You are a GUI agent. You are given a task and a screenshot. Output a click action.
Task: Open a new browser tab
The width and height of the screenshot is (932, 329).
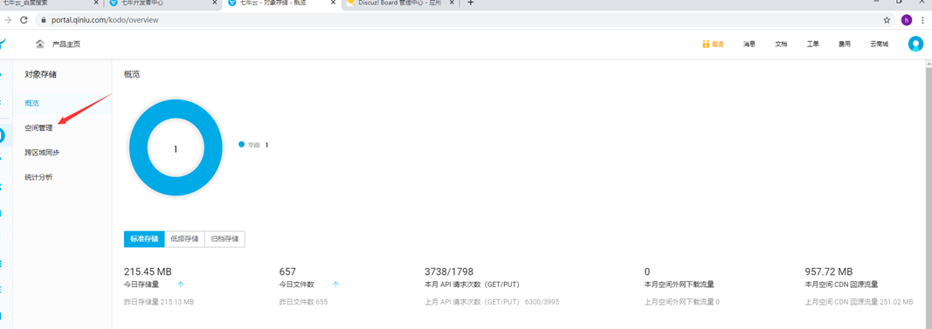pyautogui.click(x=471, y=3)
